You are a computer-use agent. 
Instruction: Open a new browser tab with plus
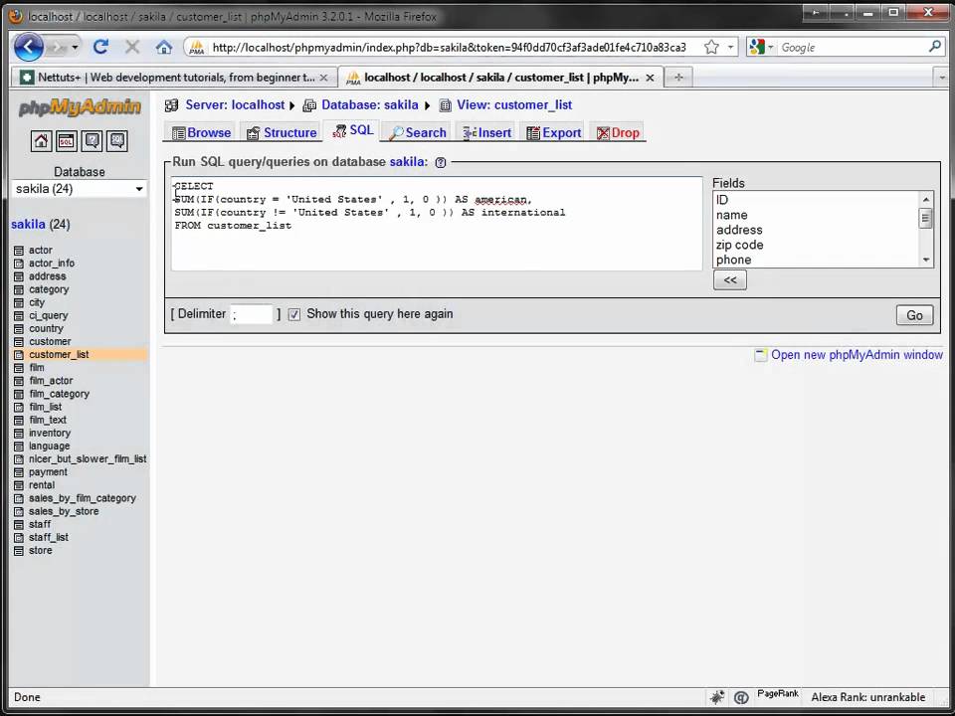point(678,78)
